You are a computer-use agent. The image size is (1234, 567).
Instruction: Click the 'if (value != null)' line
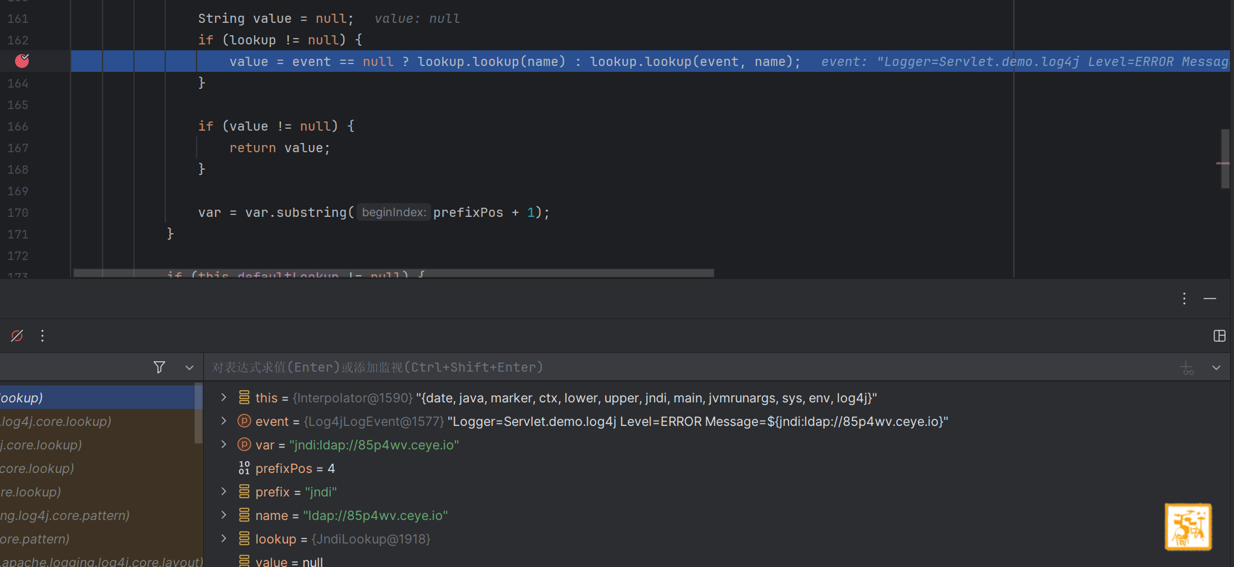tap(276, 126)
